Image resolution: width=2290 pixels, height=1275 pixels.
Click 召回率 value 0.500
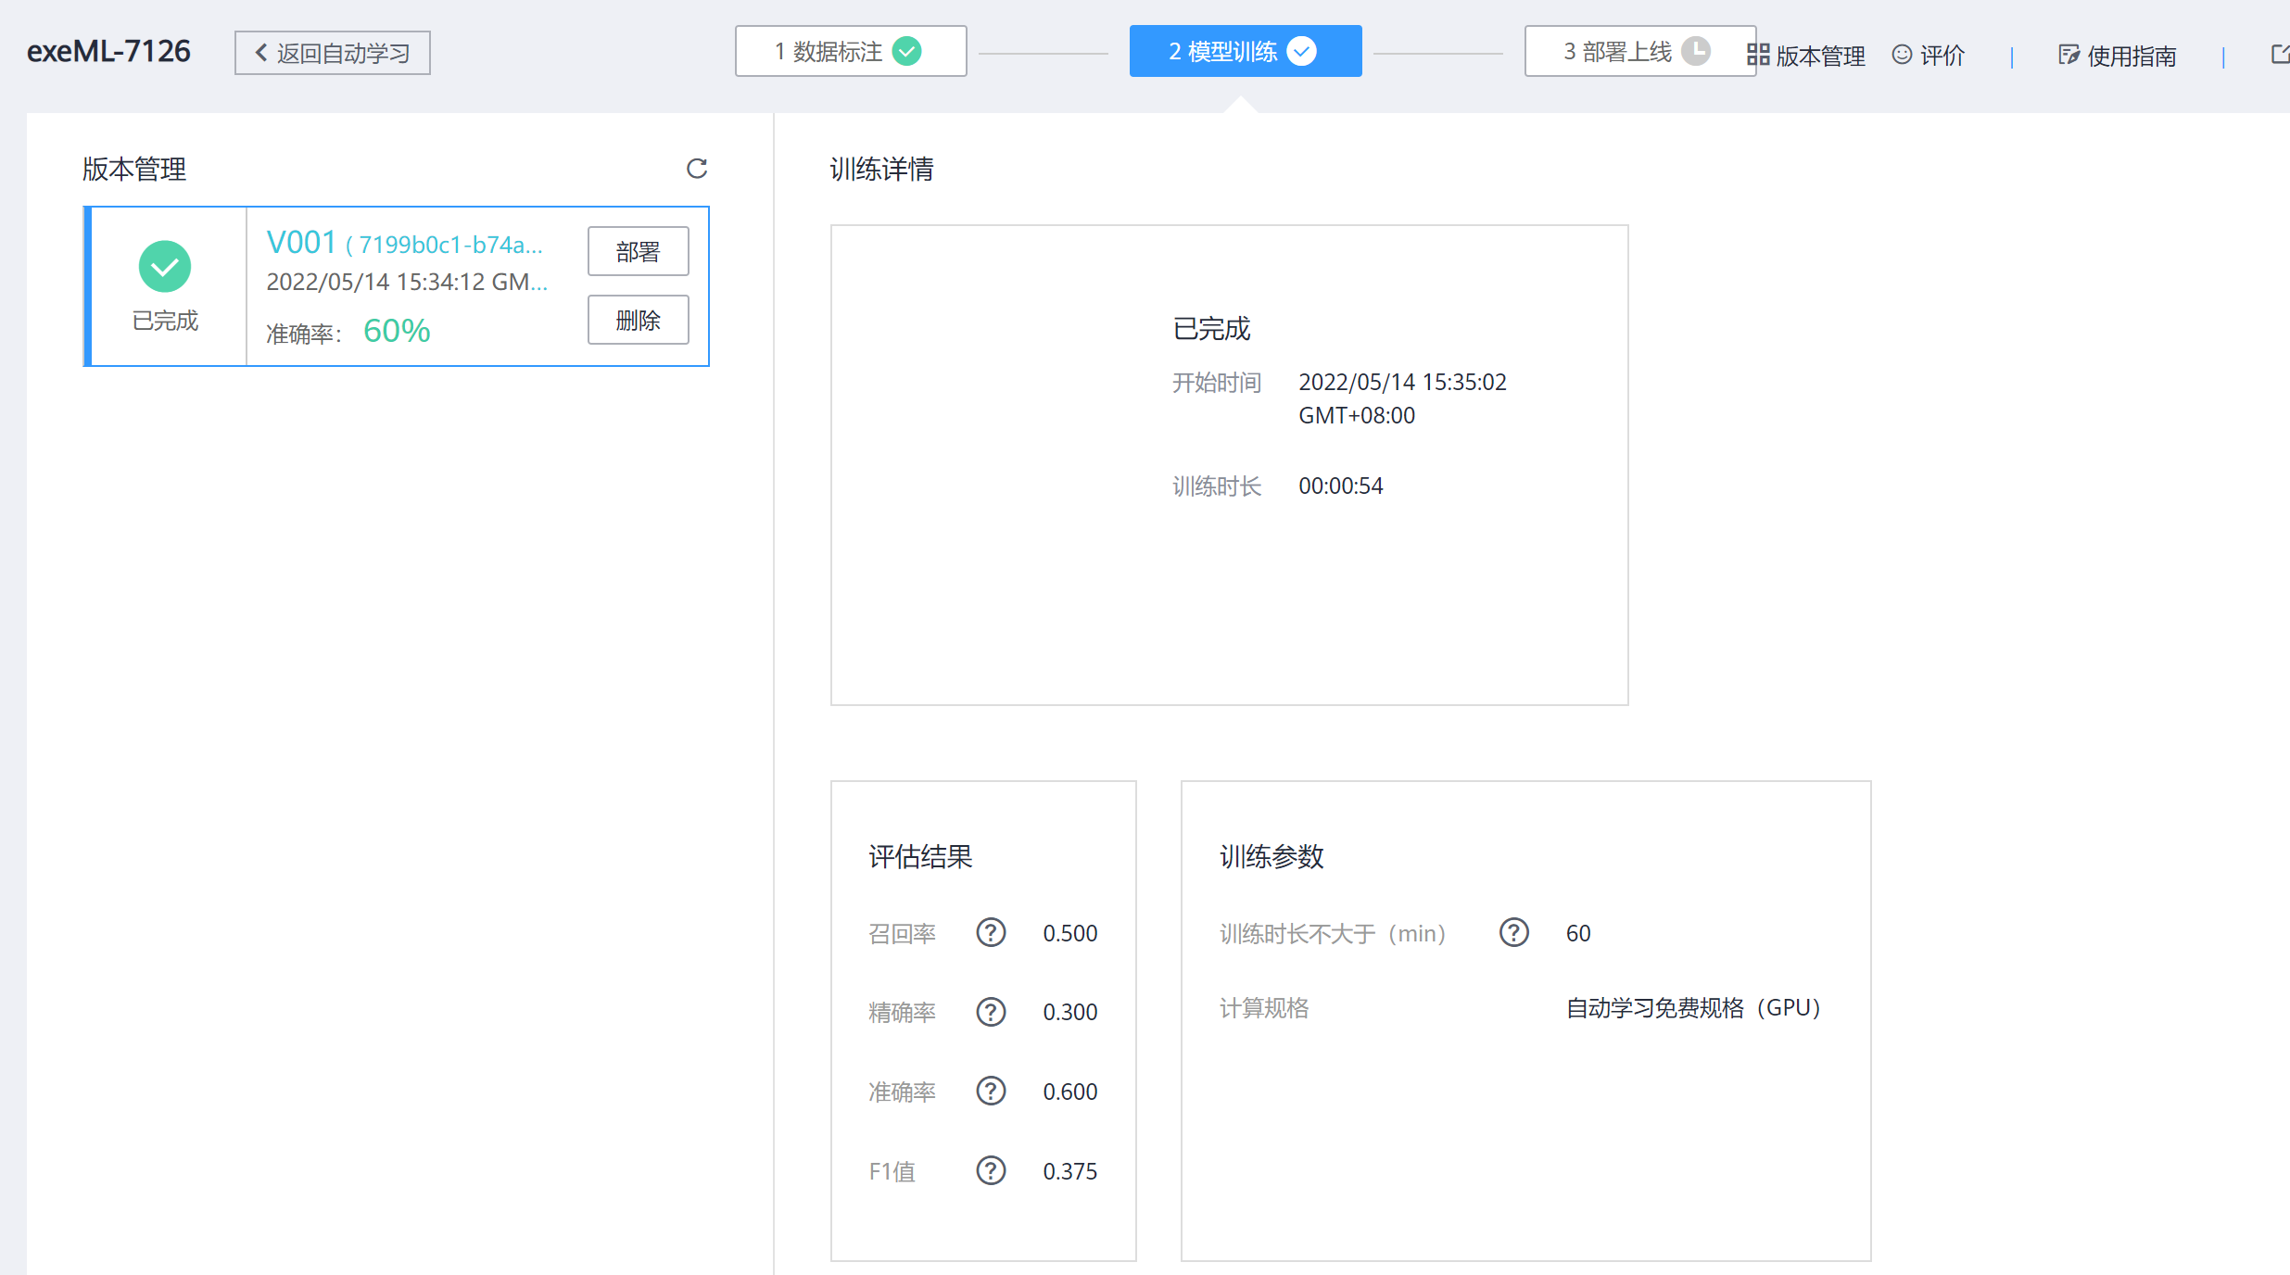(1069, 933)
